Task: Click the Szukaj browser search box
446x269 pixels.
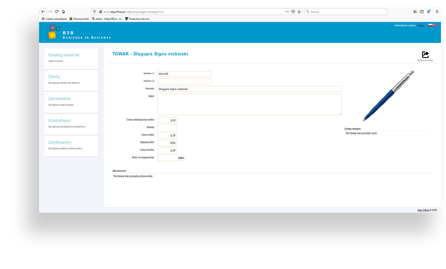Action: pyautogui.click(x=346, y=12)
